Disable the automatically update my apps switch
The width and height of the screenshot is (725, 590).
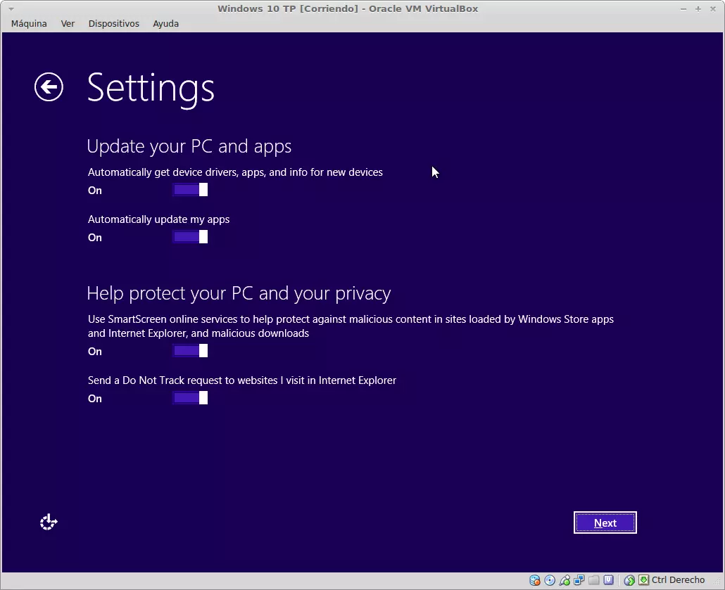pyautogui.click(x=190, y=237)
